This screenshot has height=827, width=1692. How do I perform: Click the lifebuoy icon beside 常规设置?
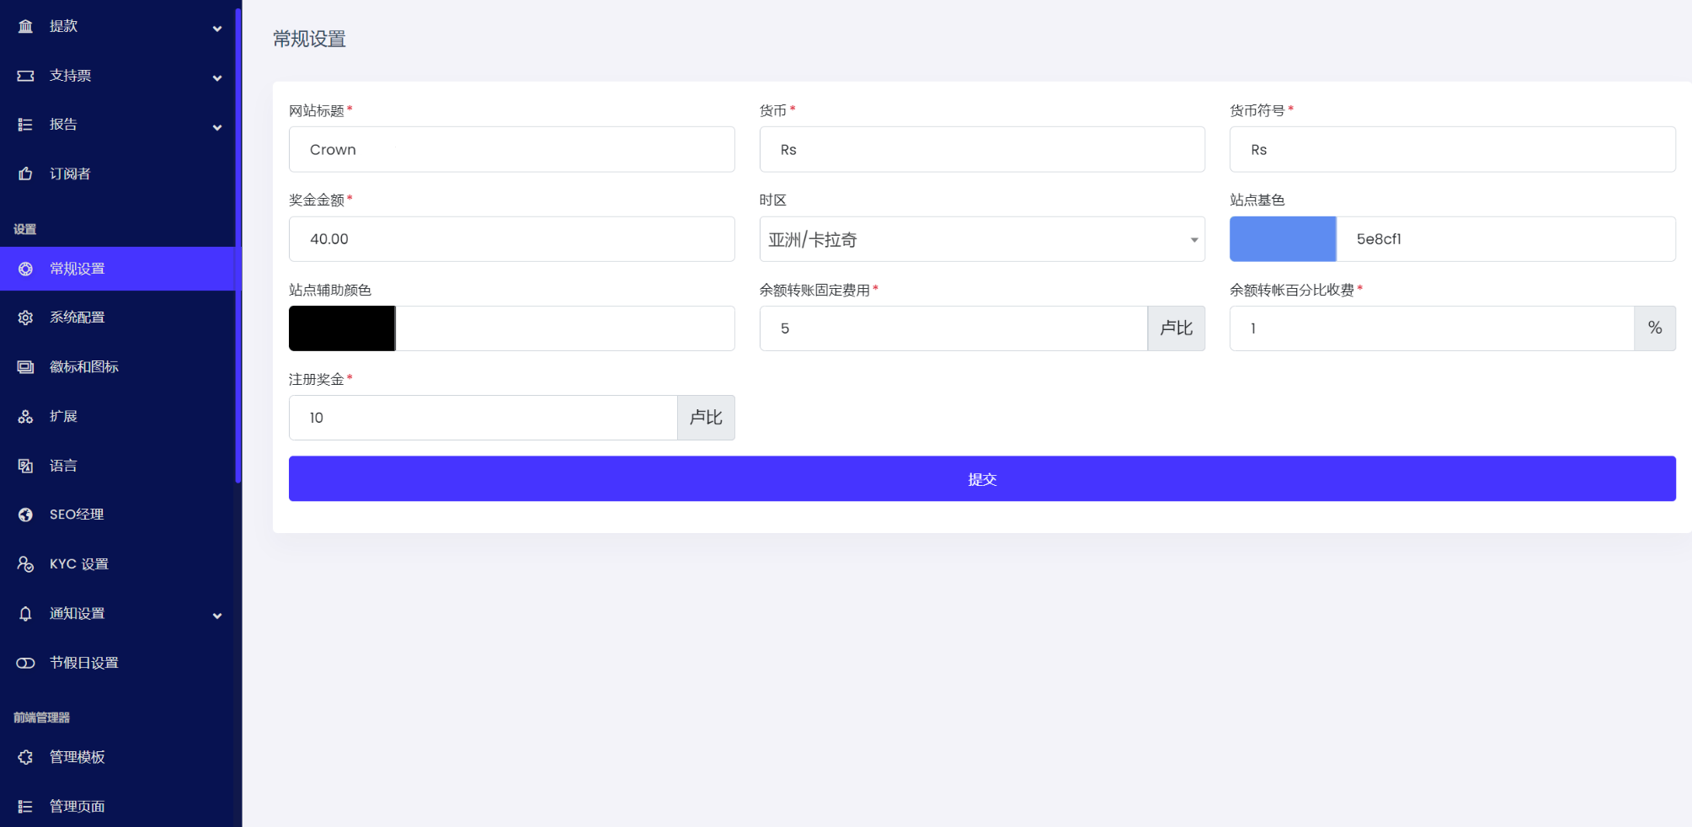click(25, 269)
